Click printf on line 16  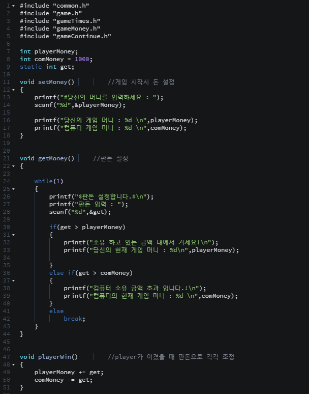(x=45, y=120)
